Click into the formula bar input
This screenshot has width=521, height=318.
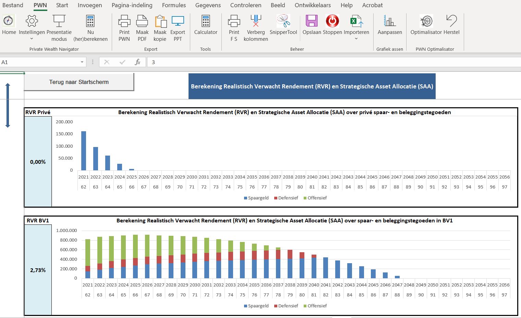(308, 62)
